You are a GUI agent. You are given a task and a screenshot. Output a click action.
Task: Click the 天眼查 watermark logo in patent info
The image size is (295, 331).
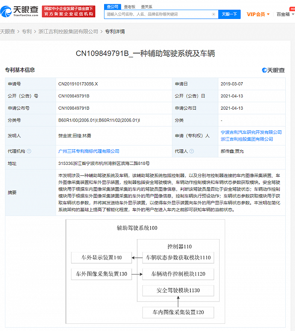273,70
